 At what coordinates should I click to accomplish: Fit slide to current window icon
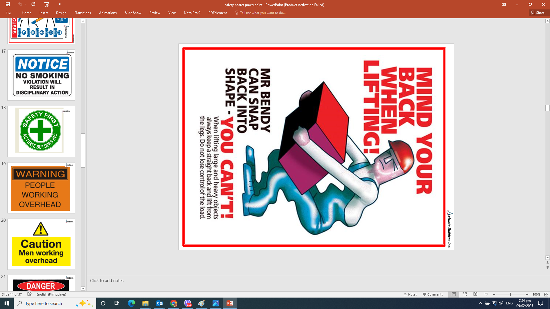546,294
